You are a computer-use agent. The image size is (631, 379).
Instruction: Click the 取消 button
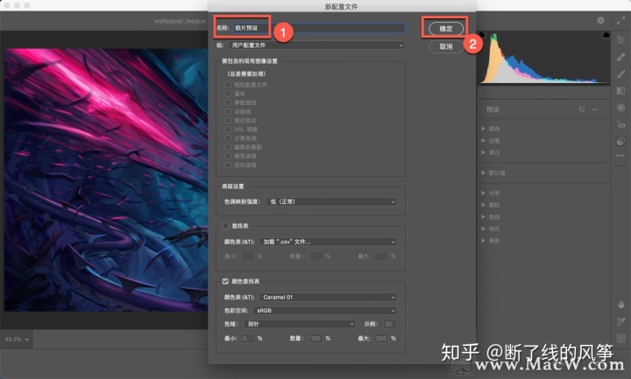click(x=446, y=46)
